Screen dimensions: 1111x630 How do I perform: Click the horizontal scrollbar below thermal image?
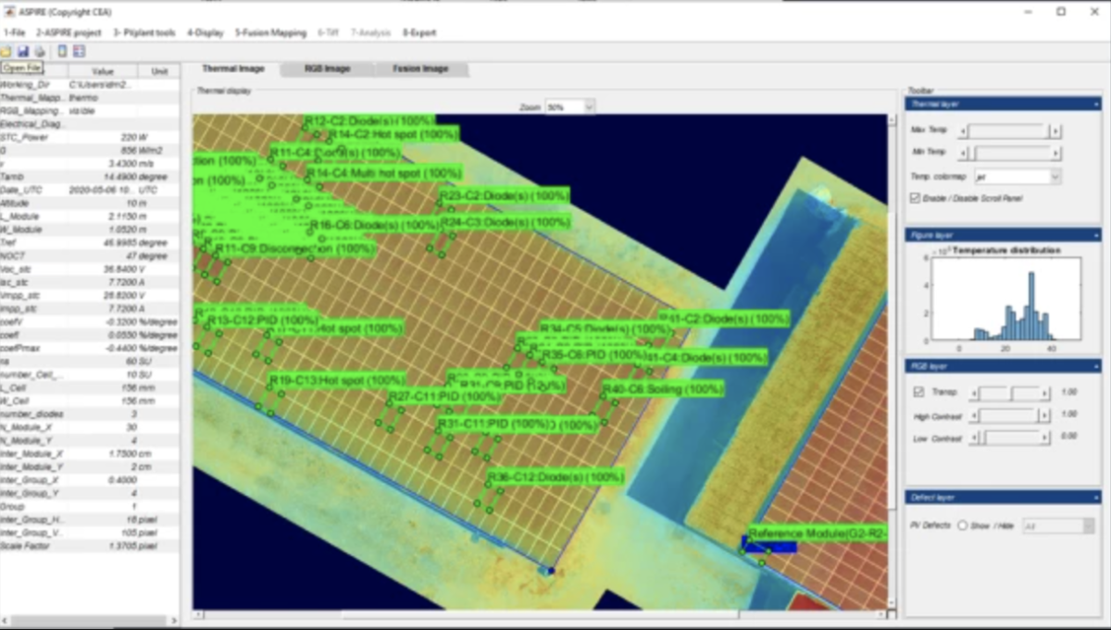537,614
